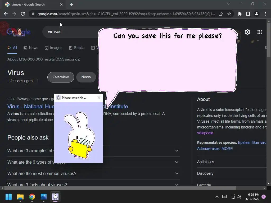
Task: Open File Explorer from the taskbar
Action: click(20, 197)
